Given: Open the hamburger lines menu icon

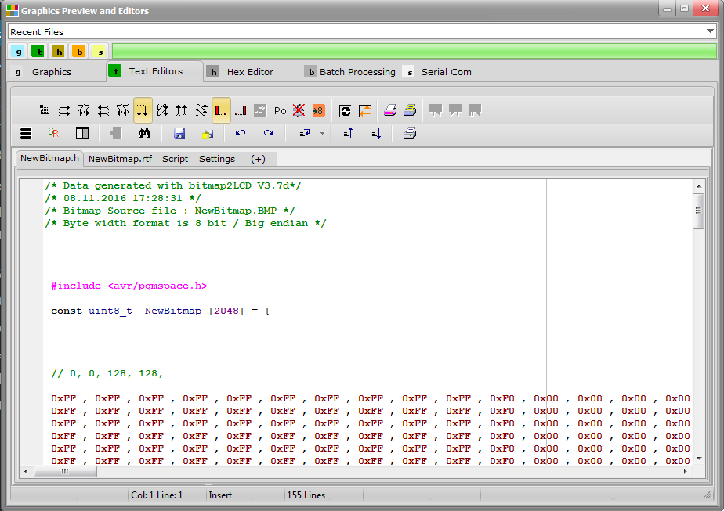Looking at the screenshot, I should click(x=26, y=133).
